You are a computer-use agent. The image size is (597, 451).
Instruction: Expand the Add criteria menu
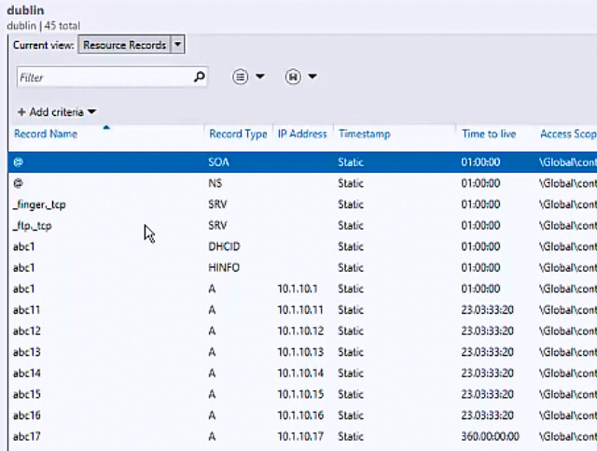coord(57,112)
